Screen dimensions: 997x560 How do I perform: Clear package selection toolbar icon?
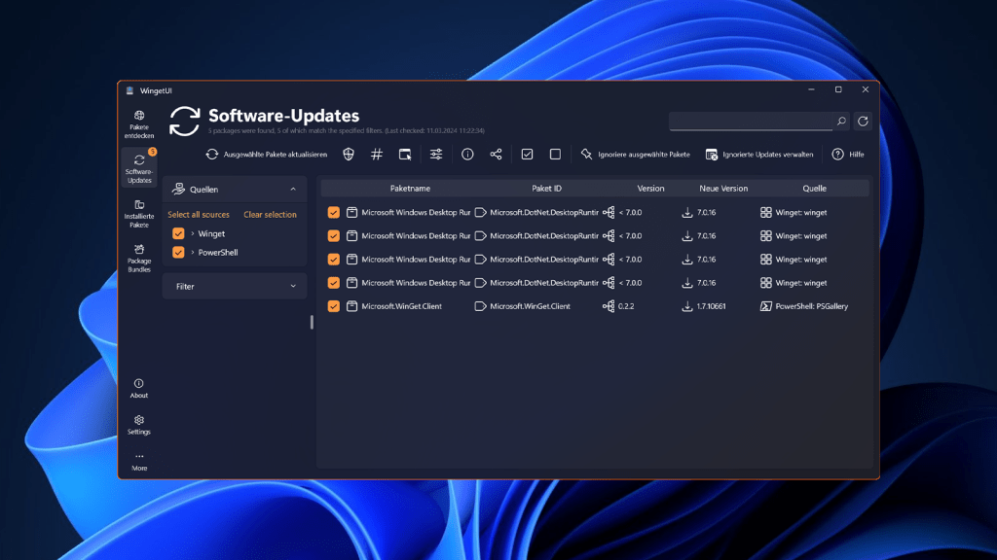click(555, 155)
